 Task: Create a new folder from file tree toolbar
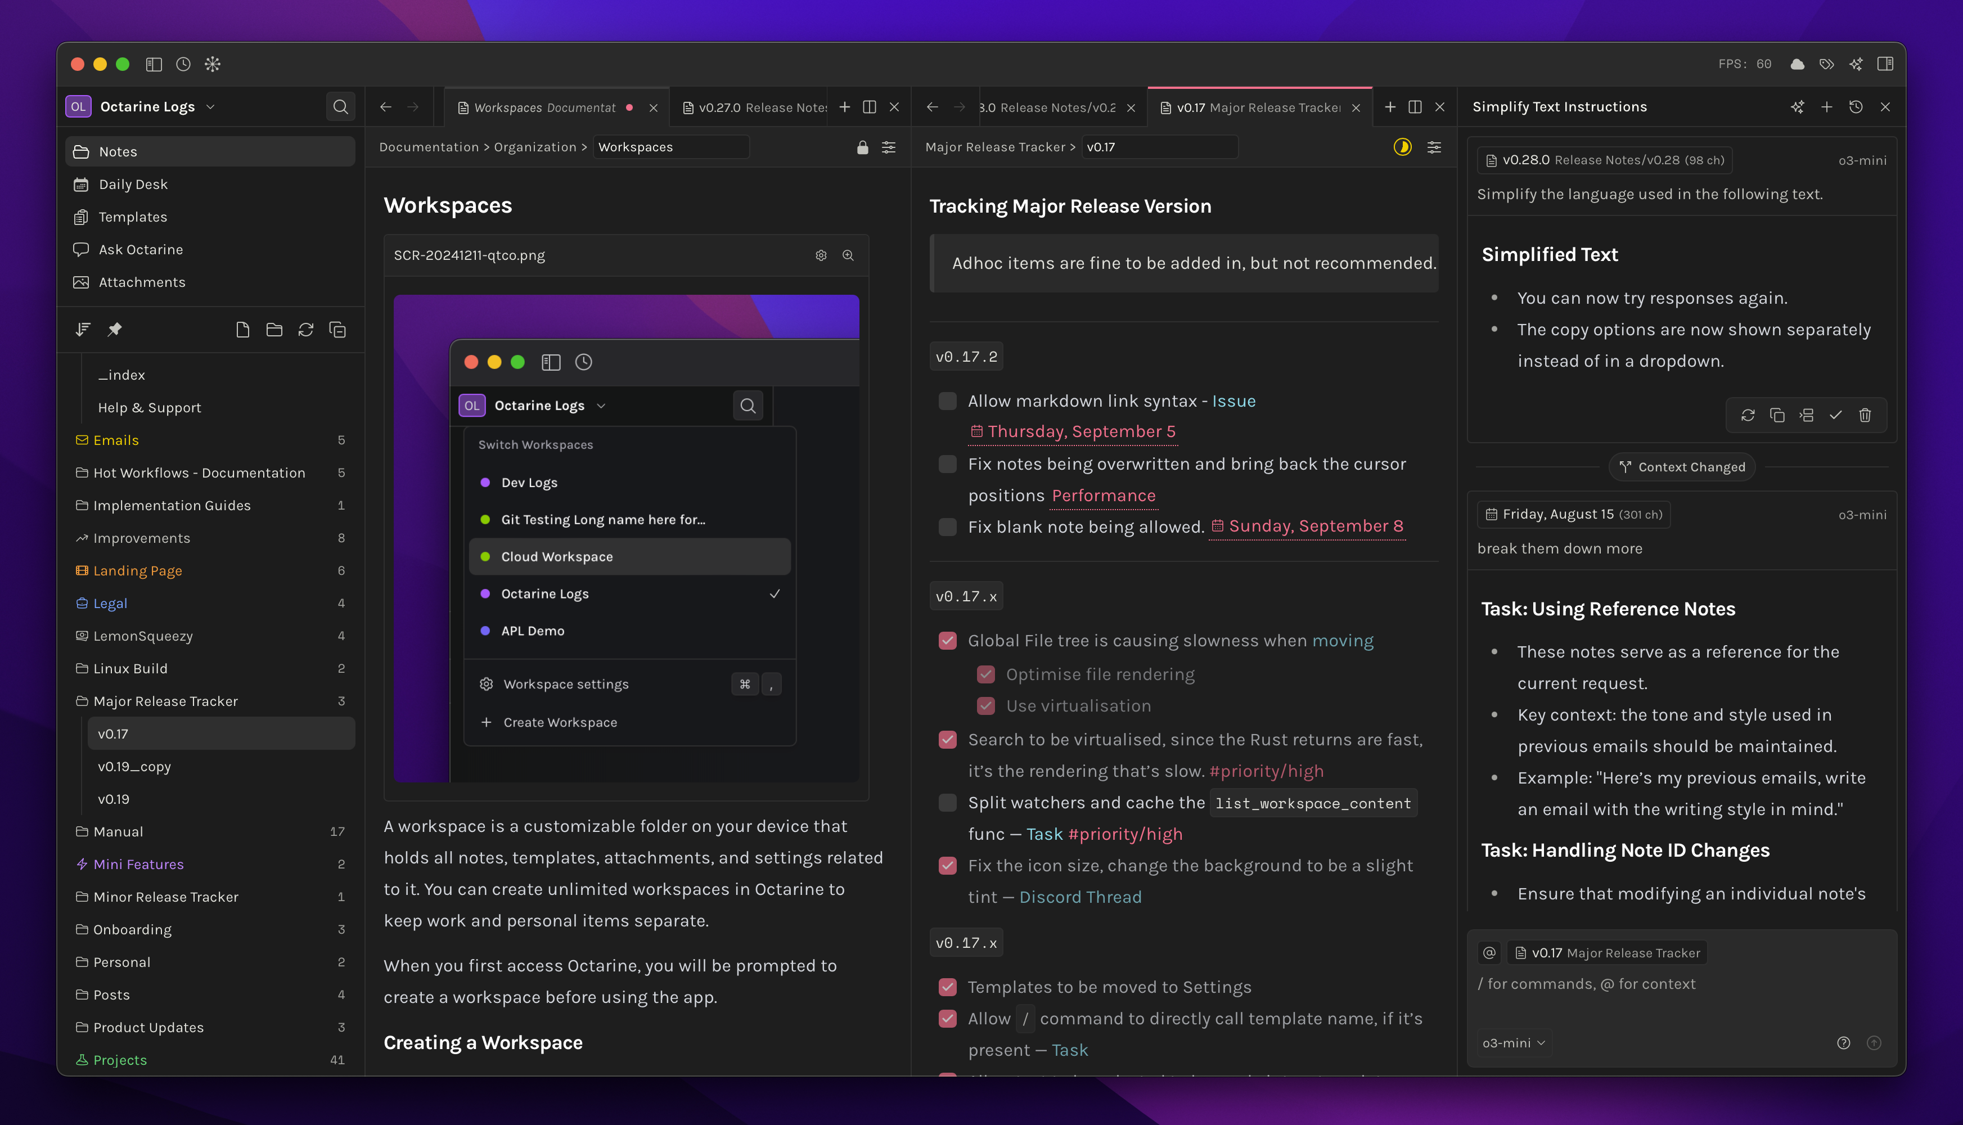point(274,330)
